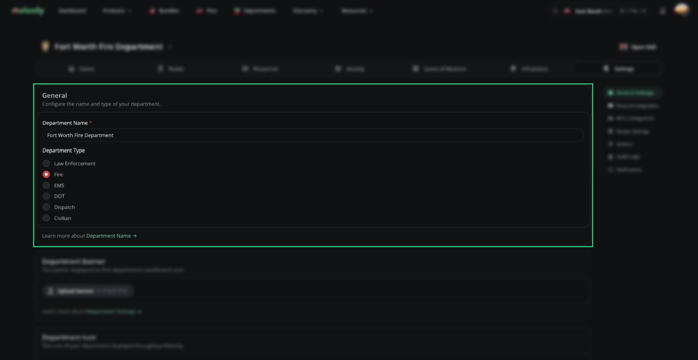The height and width of the screenshot is (360, 698).
Task: Open the Department Name learn more link
Action: [111, 236]
